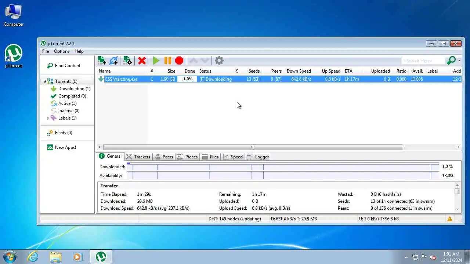The width and height of the screenshot is (470, 264).
Task: Click the Search Here input box
Action: pos(423,61)
